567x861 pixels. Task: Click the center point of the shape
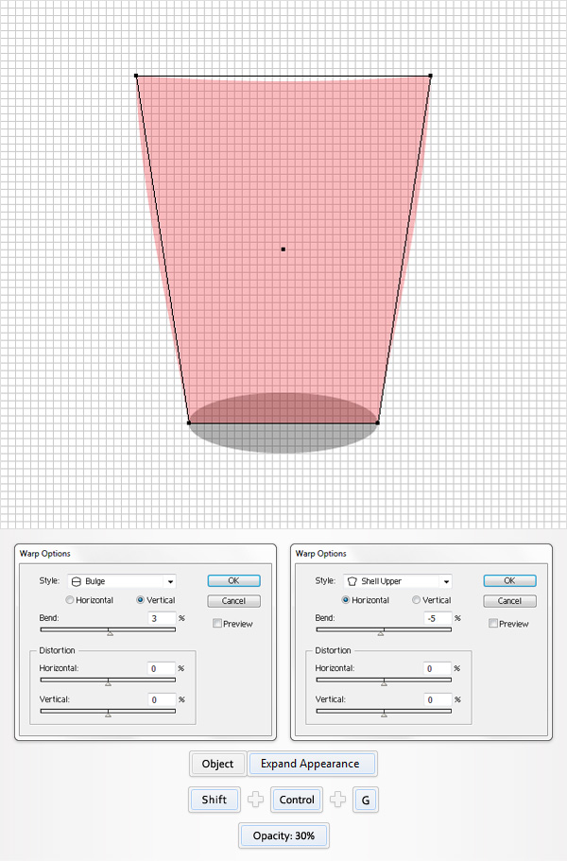[x=283, y=250]
